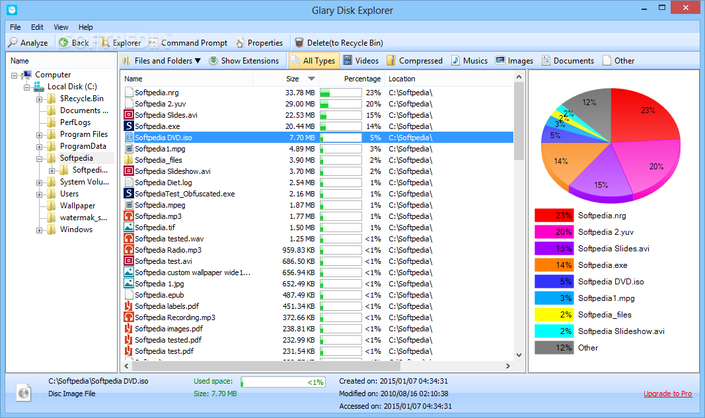The width and height of the screenshot is (705, 418).
Task: Click the icon of Softpedia1.mpg
Action: click(x=129, y=148)
